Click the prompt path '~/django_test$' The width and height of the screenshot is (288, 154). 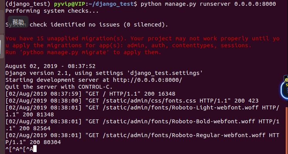click(113, 4)
